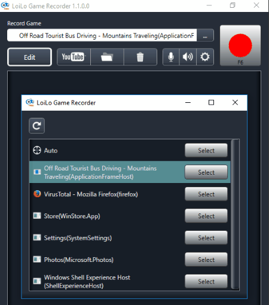Select the Windows Shell Experience Host entry

[206, 282]
